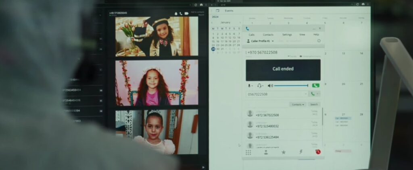Open the Contacts filter dropdown

[298, 104]
